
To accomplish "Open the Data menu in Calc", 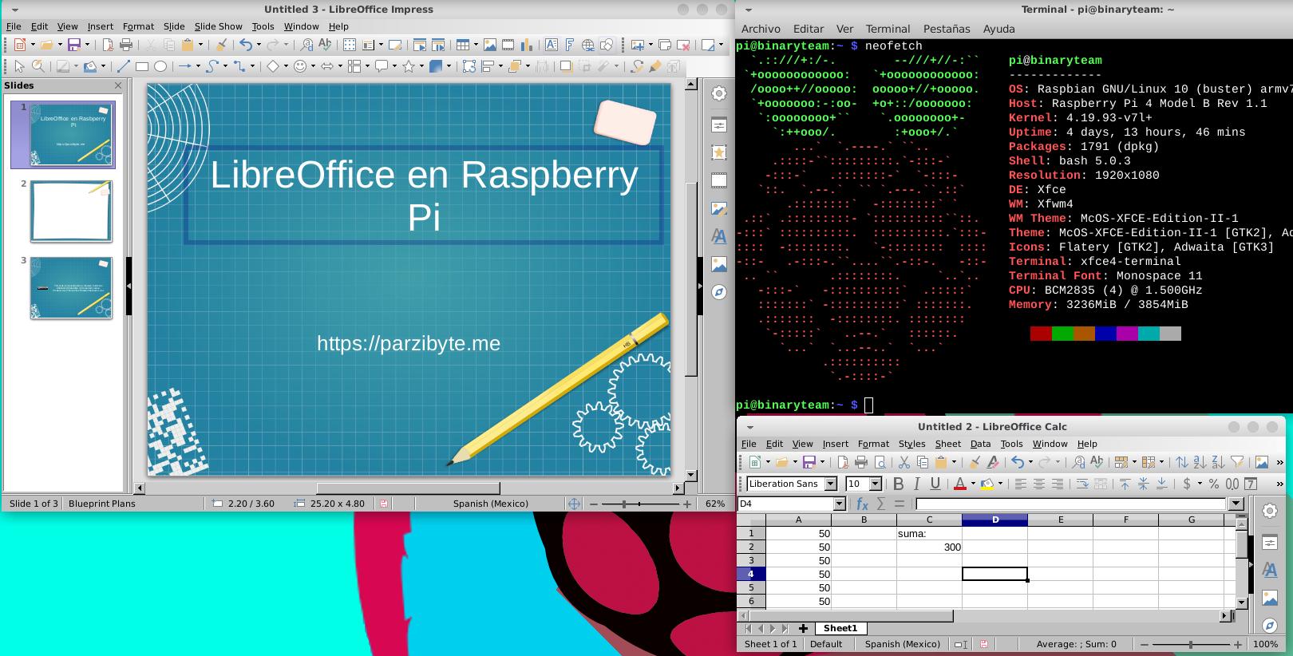I will click(980, 444).
